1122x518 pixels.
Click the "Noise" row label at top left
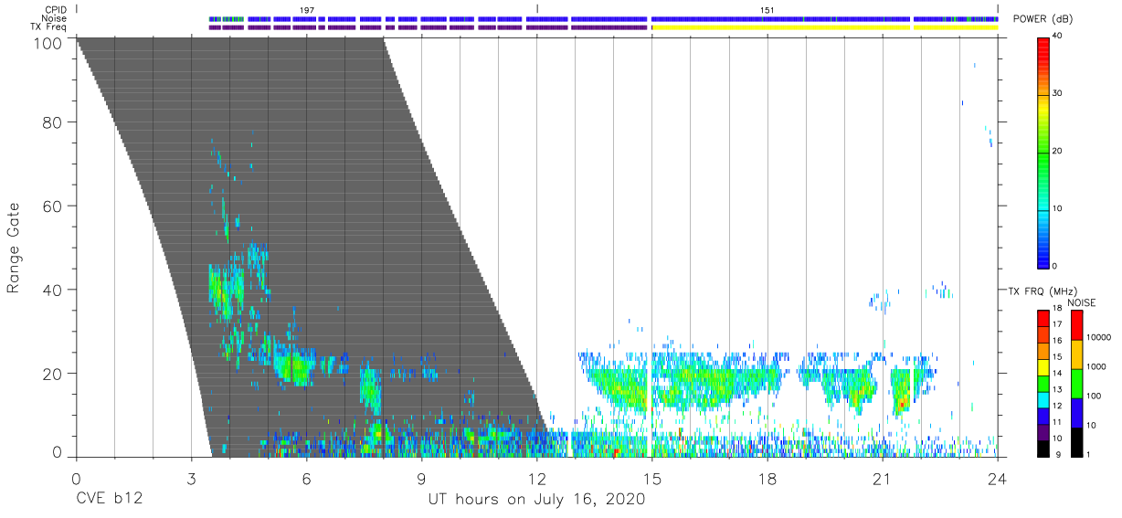55,18
